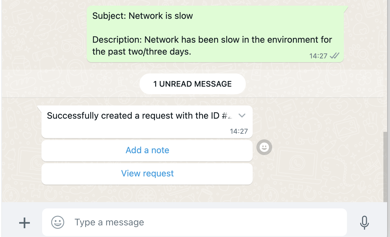
Task: Click the 14:27 timestamp on received message
Action: [239, 131]
